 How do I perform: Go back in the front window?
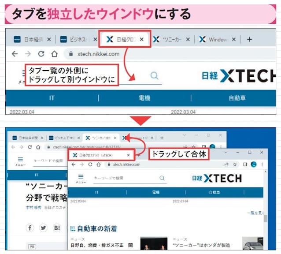[x=74, y=164]
